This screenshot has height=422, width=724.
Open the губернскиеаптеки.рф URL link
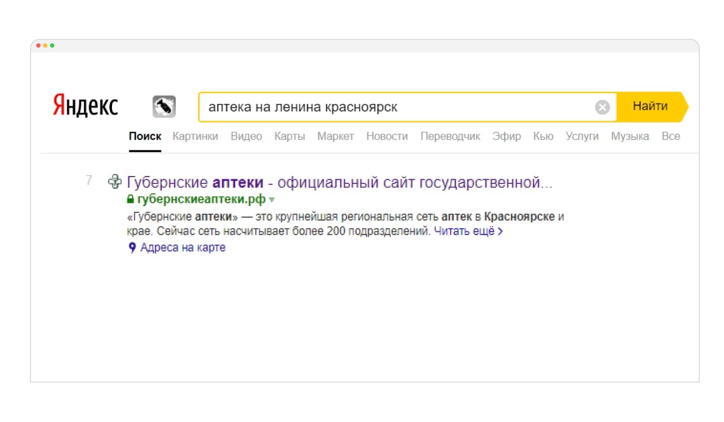point(201,200)
